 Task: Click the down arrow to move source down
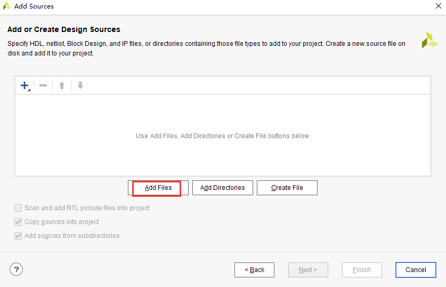[x=80, y=85]
